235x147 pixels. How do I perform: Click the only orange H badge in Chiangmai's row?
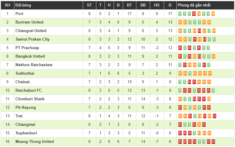coord(199,124)
